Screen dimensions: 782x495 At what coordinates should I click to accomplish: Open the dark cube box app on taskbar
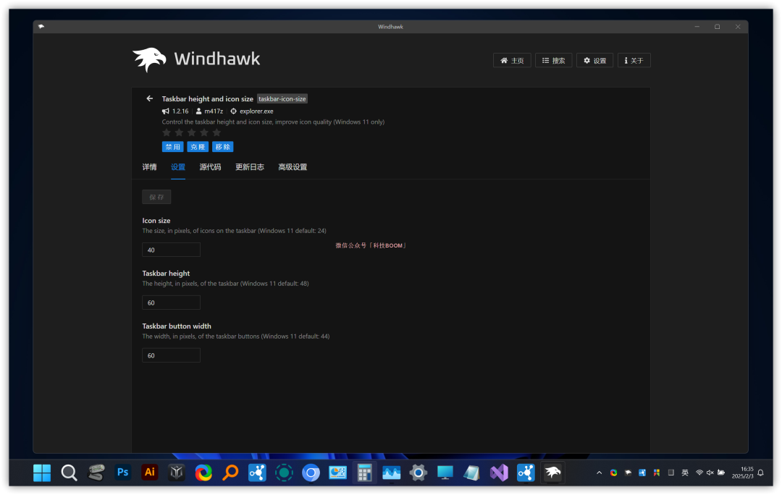177,472
